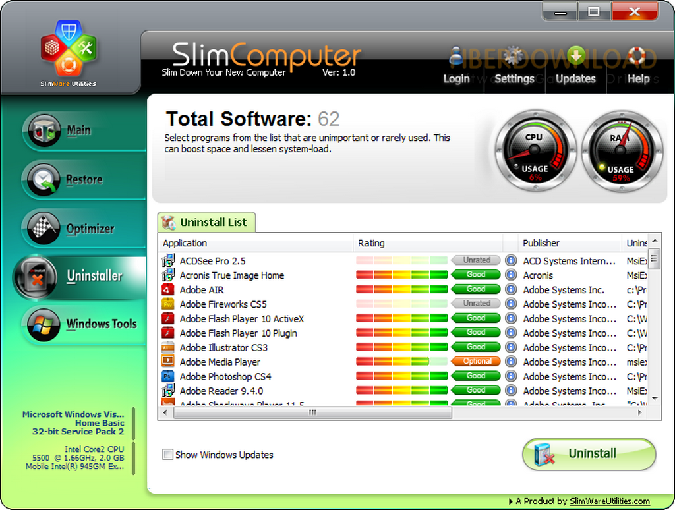This screenshot has width=675, height=510.
Task: Click the info icon for Adobe AIR
Action: [x=511, y=289]
